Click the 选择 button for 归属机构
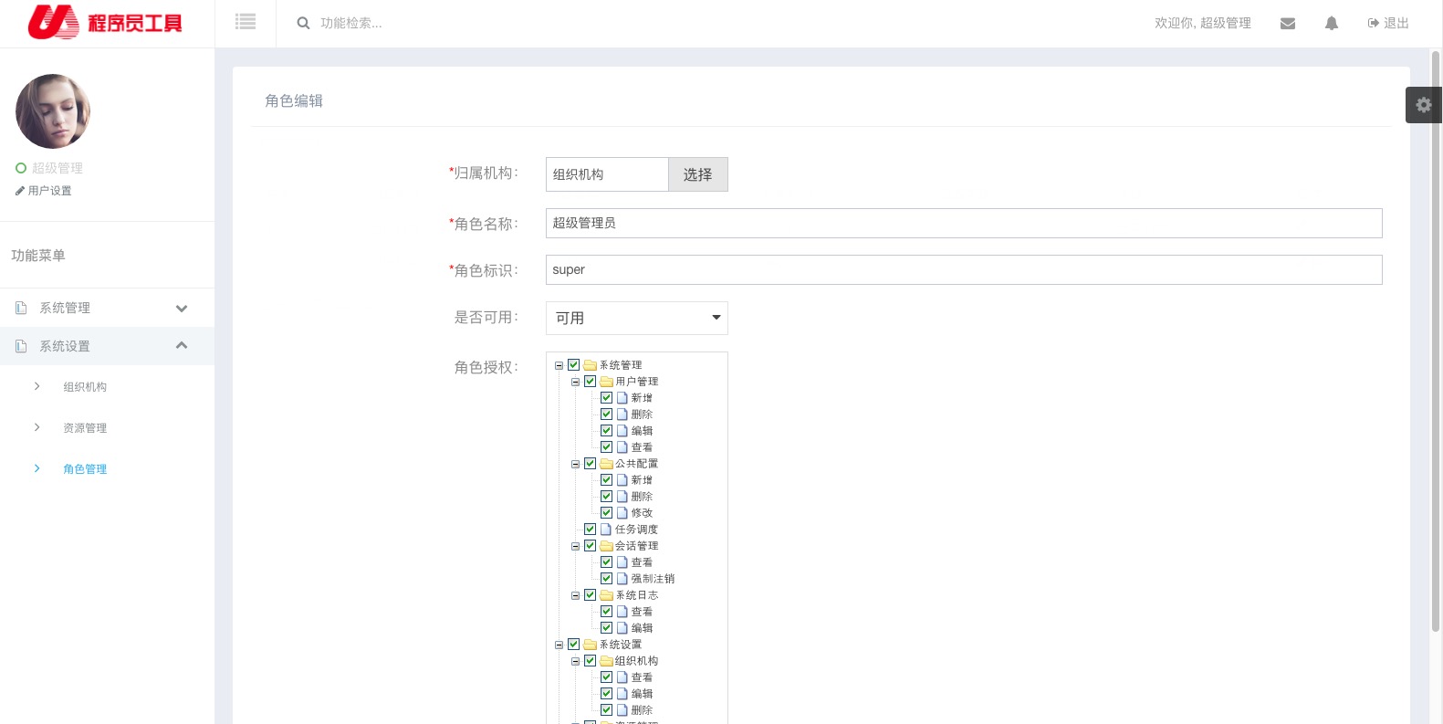 coord(698,174)
